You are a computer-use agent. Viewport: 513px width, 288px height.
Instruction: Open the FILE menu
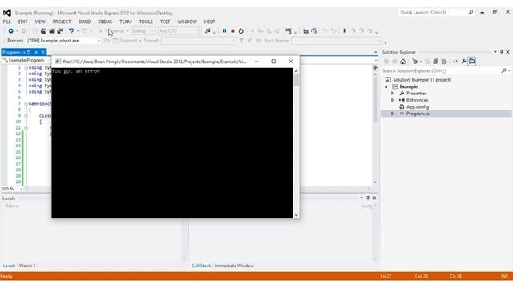click(x=7, y=22)
